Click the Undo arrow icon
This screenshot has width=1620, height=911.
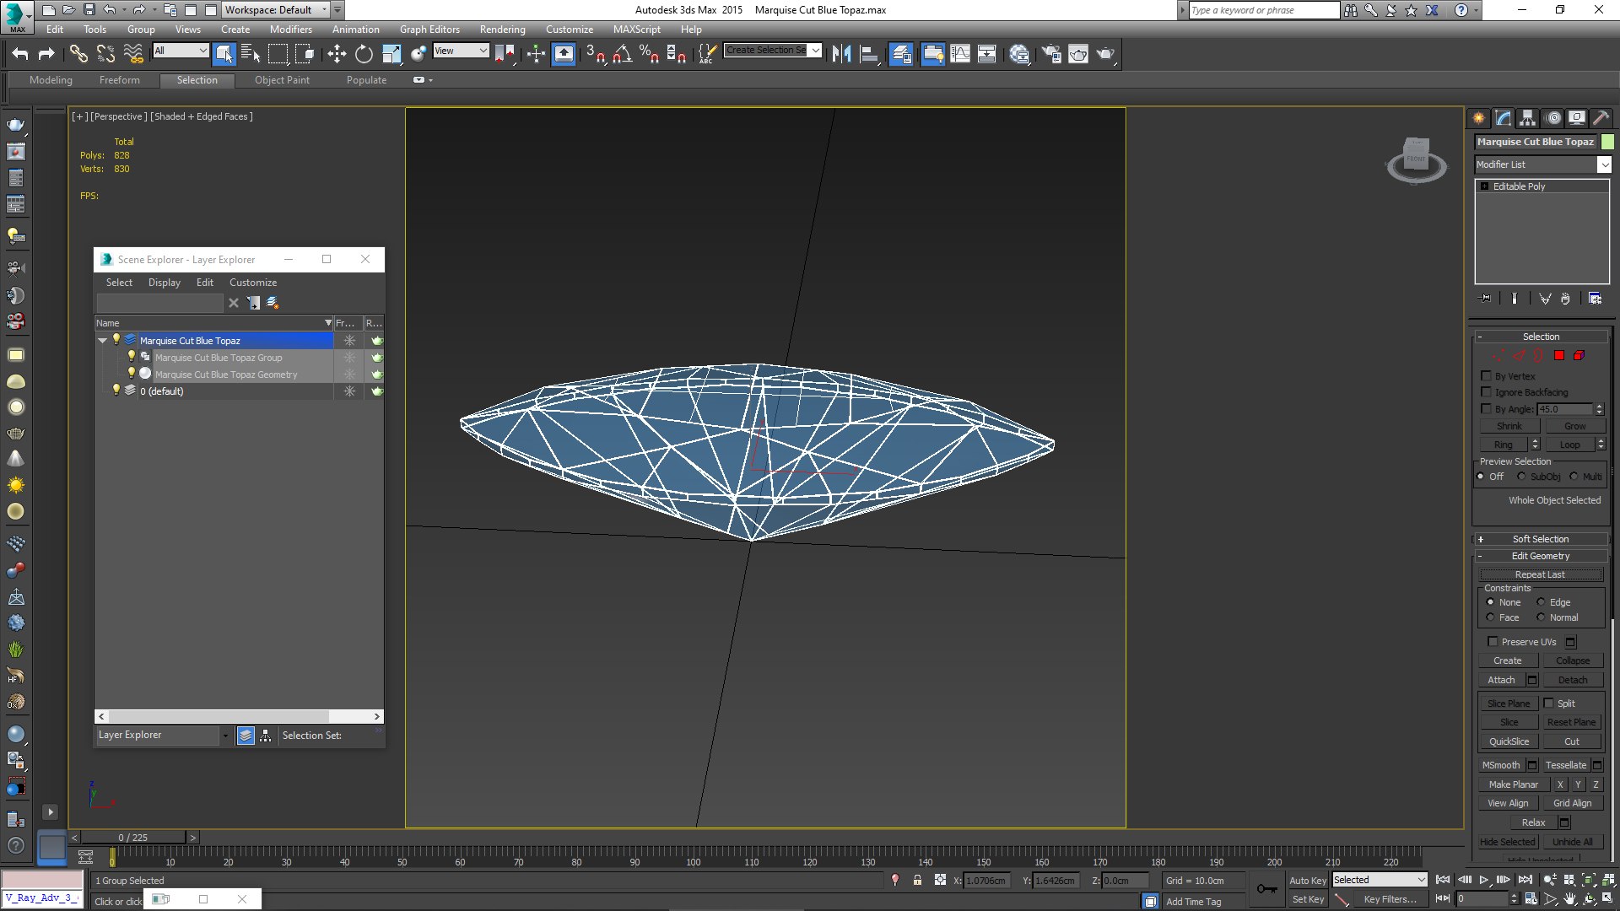click(x=20, y=54)
